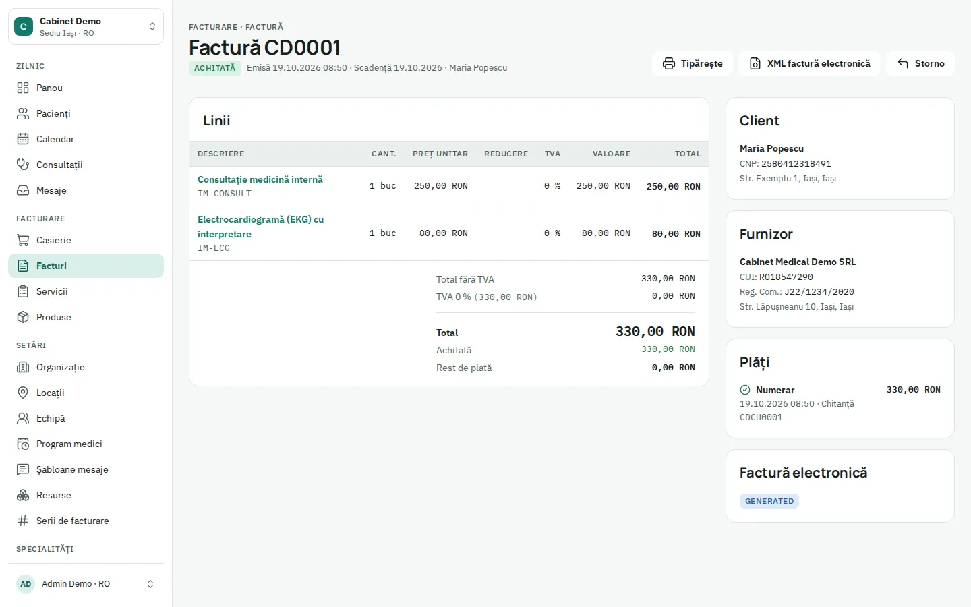This screenshot has width=971, height=607.
Task: Click the Pacienți people icon
Action: pyautogui.click(x=23, y=113)
